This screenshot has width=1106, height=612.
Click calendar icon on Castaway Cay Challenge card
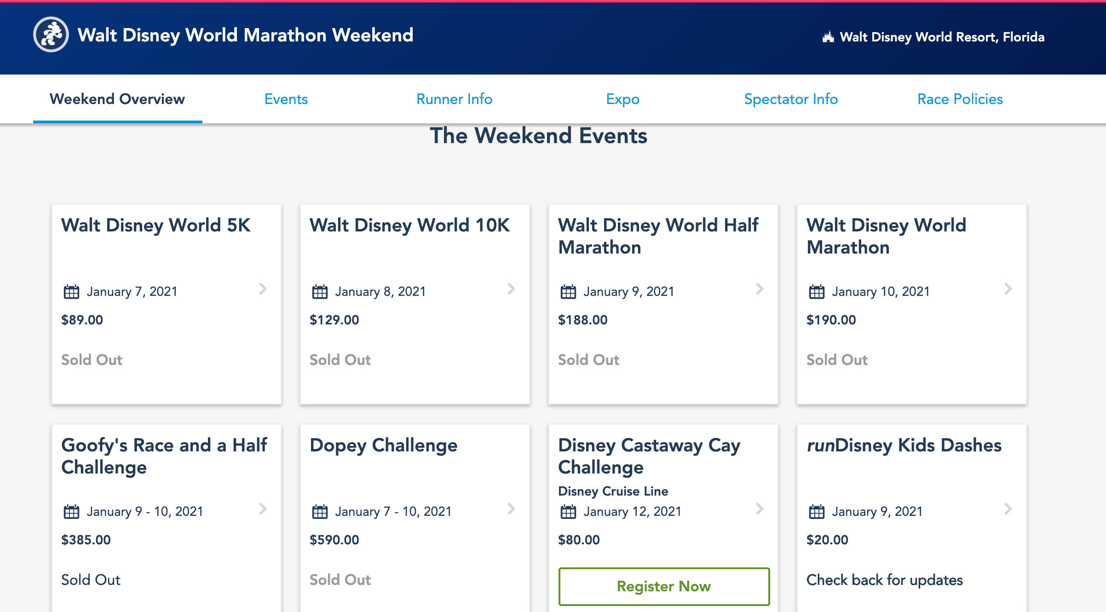[x=568, y=512]
